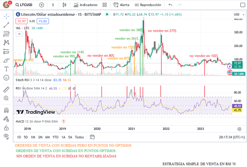Set range to 3M

coord(40,137)
